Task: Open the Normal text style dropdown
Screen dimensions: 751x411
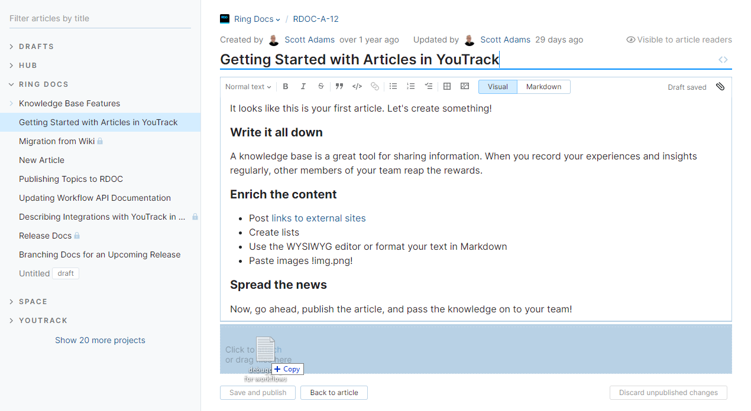Action: tap(248, 87)
